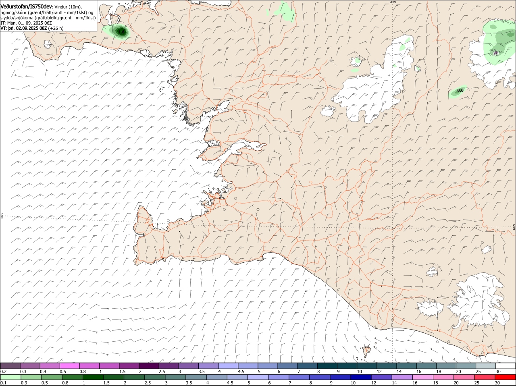Choose the 25 light gray swatch in purple-to-teal legend

(485, 365)
